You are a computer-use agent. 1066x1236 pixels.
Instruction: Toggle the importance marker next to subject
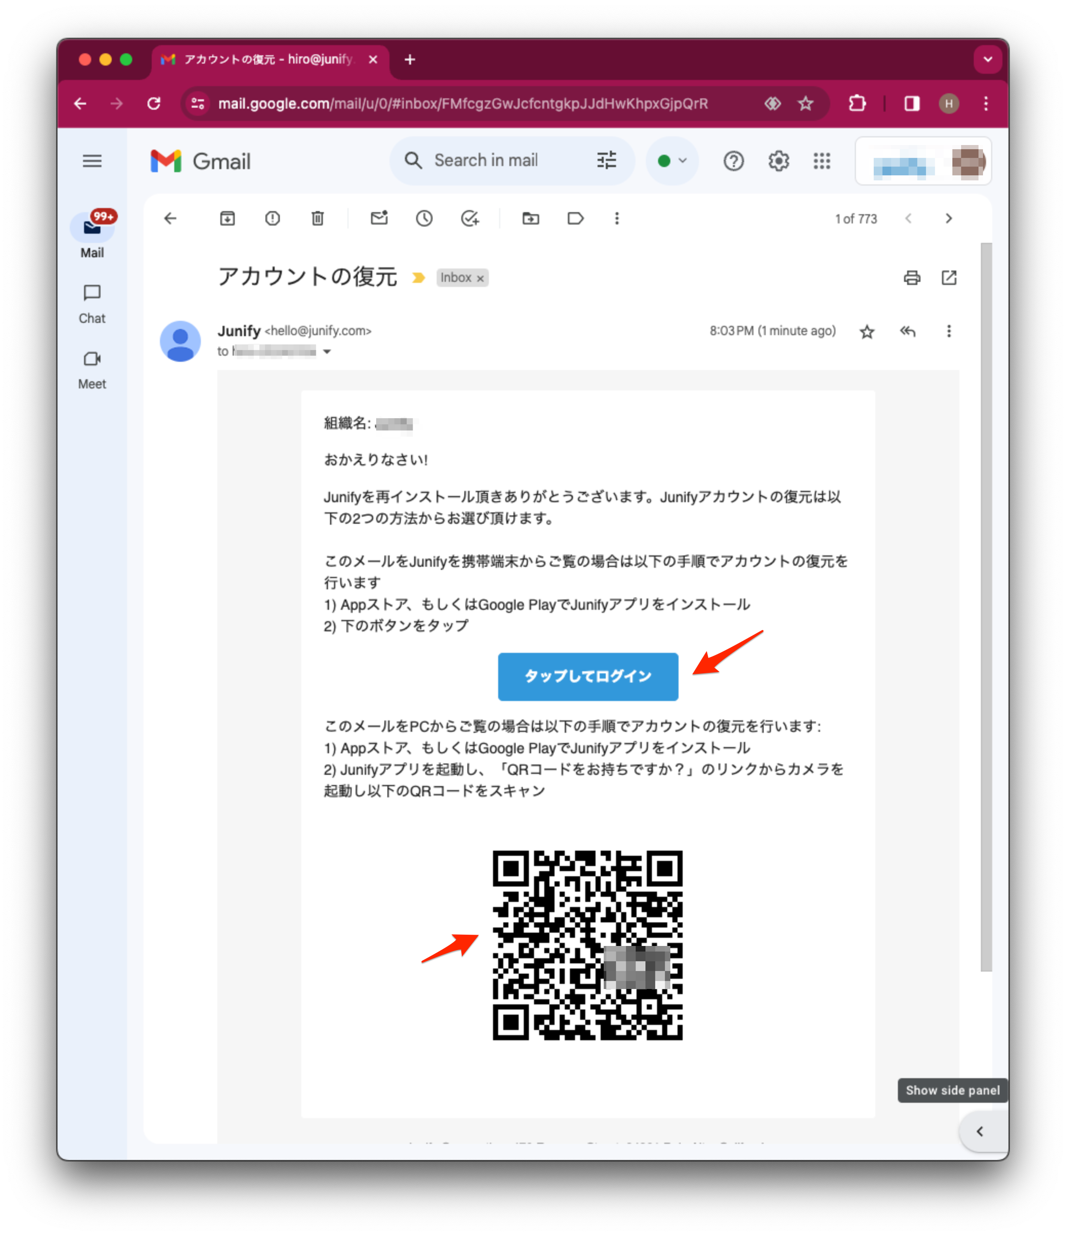419,278
